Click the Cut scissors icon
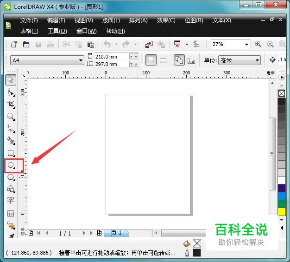This screenshot has width=290, height=262. click(x=67, y=44)
